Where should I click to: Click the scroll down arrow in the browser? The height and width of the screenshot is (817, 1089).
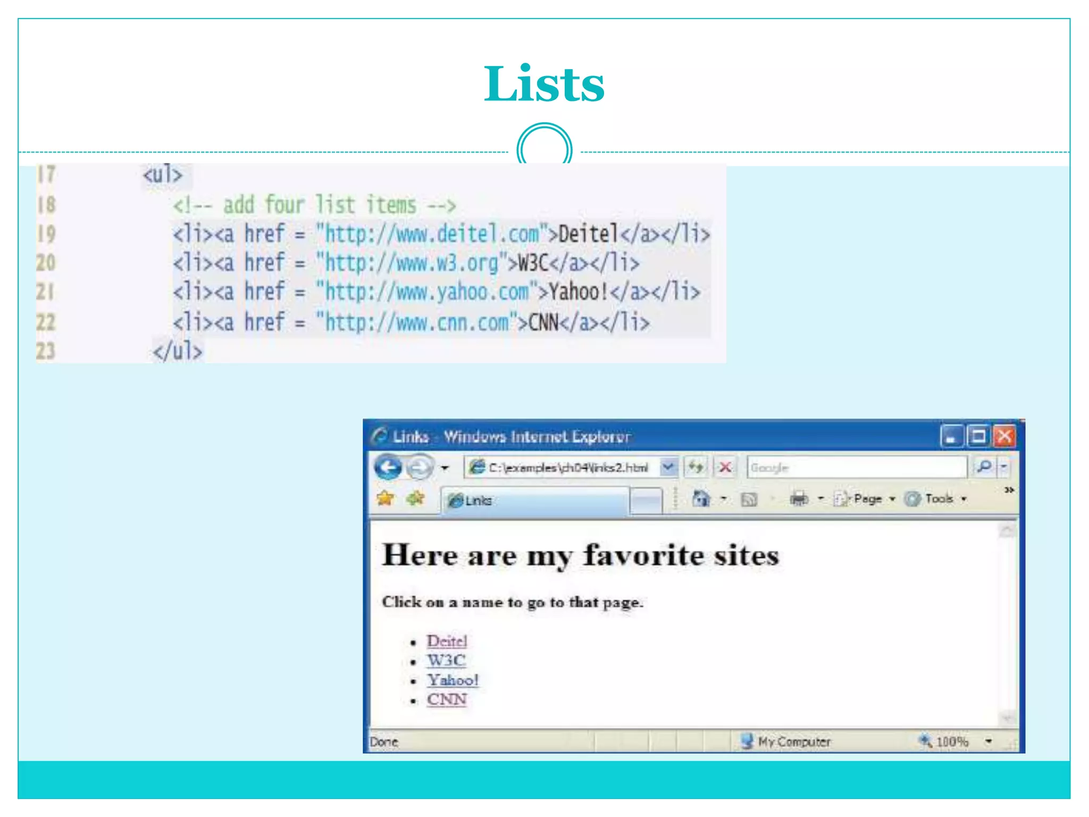pyautogui.click(x=1007, y=719)
